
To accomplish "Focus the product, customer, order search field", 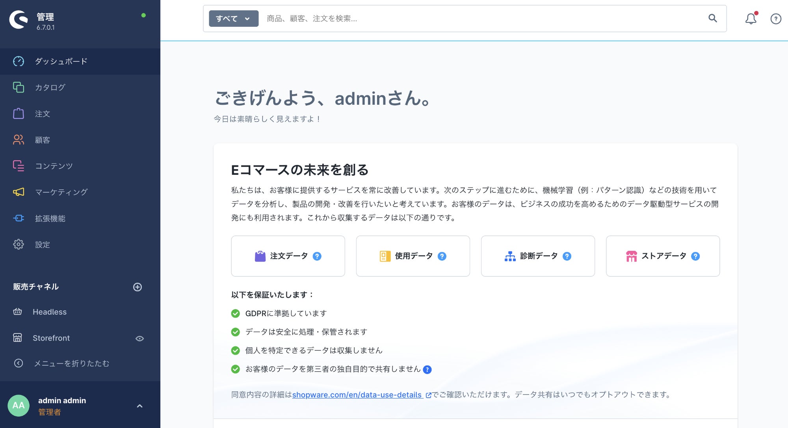I will pos(473,19).
